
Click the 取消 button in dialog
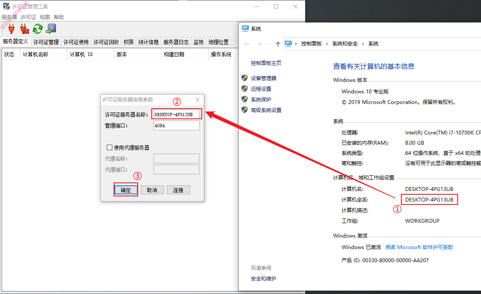152,190
